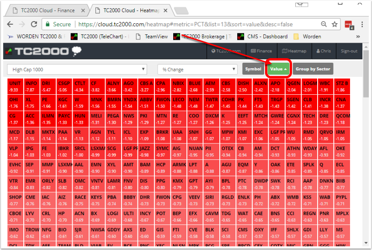Click the REGN -0.63 cell
This screenshot has width=372, height=250.
310,217
